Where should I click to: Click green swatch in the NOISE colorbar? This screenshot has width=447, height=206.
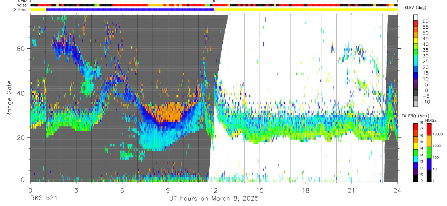(x=428, y=152)
